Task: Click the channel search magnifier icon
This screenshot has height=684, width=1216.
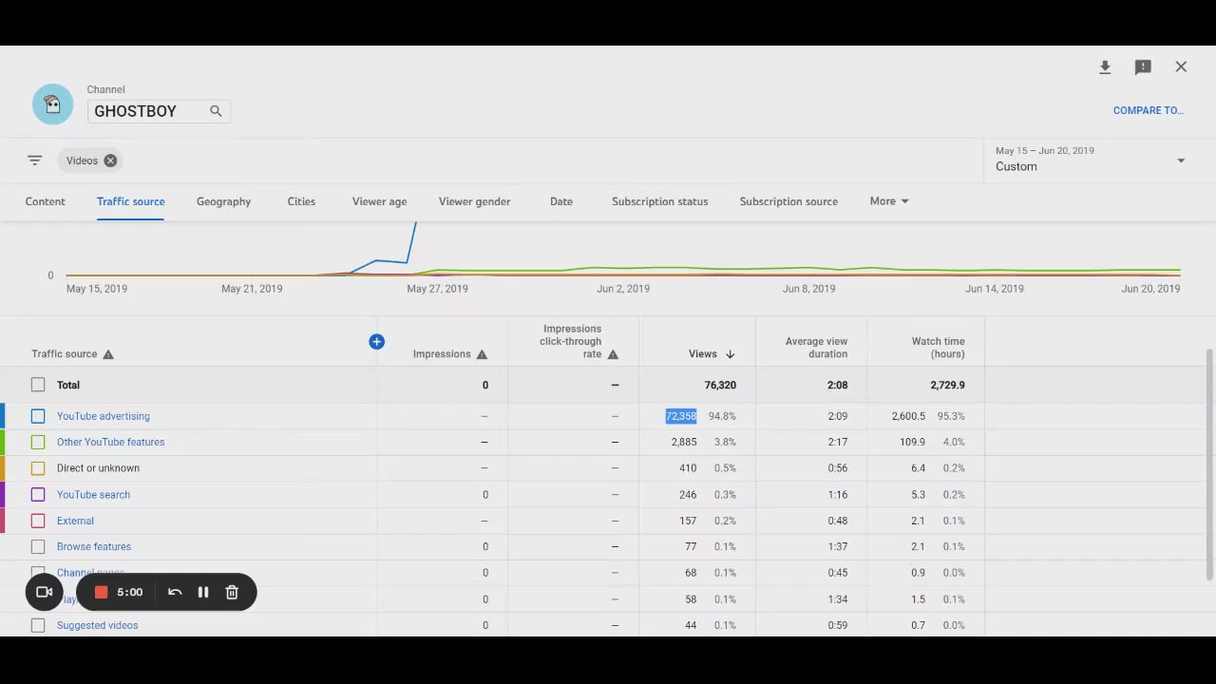Action: pyautogui.click(x=216, y=111)
